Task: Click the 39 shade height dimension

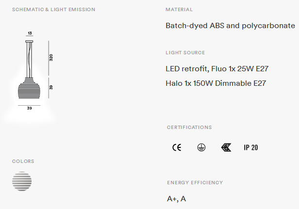Action: click(x=51, y=87)
